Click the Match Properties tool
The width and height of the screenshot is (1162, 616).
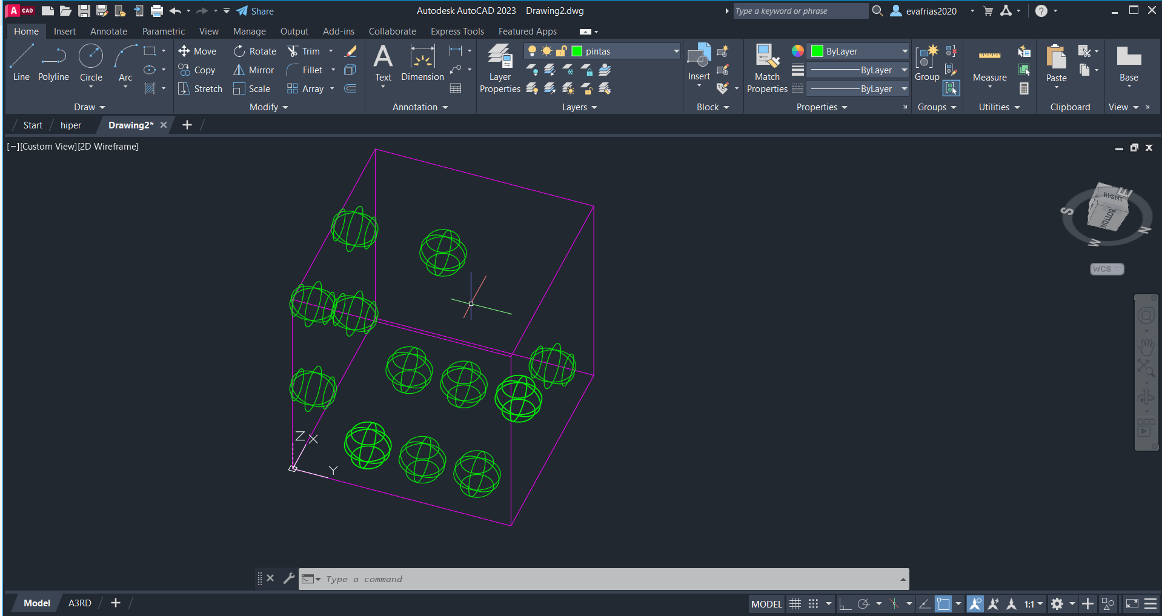tap(767, 68)
